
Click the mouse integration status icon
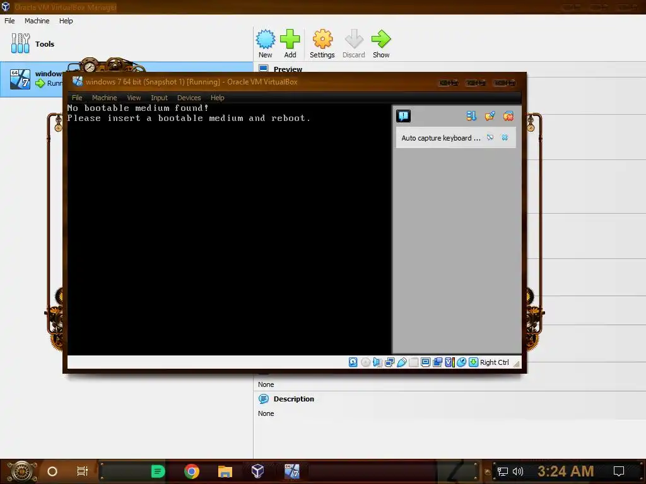click(x=461, y=362)
